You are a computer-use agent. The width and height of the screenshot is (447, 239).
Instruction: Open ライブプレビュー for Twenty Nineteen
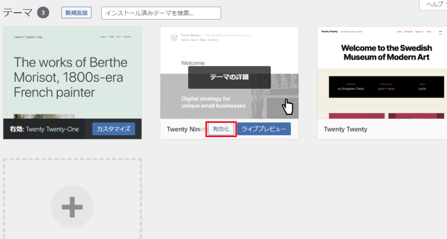(x=264, y=129)
